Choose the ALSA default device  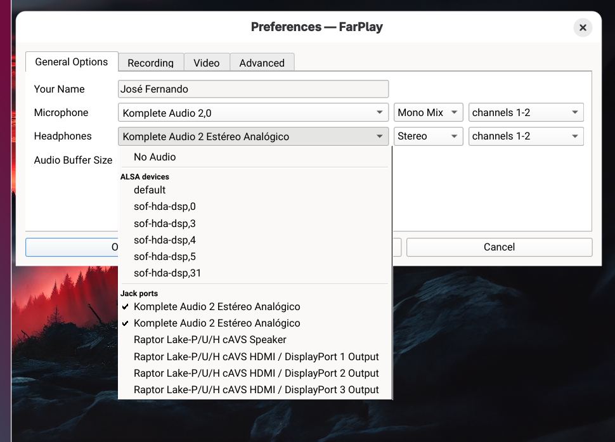[150, 190]
